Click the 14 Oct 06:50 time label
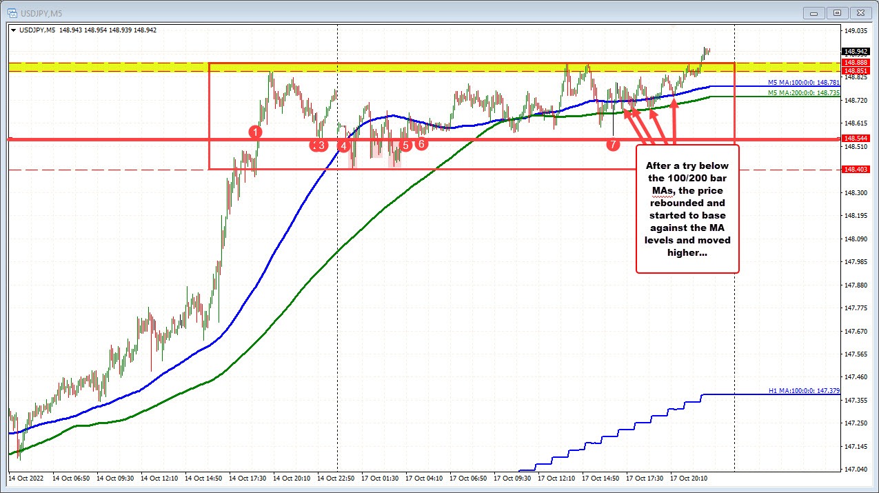 click(71, 477)
